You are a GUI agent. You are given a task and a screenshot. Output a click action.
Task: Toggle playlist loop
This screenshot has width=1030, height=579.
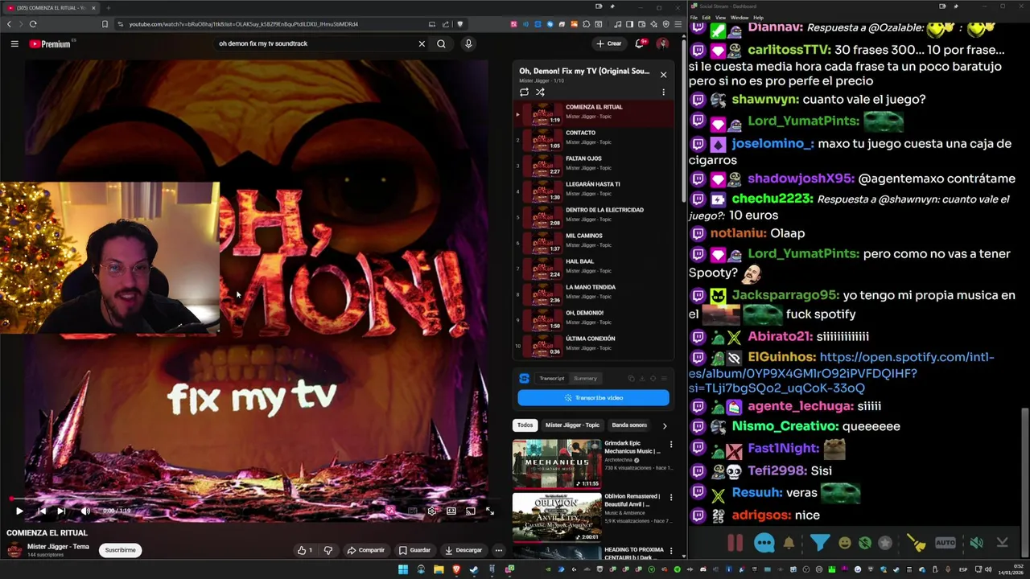coord(524,92)
